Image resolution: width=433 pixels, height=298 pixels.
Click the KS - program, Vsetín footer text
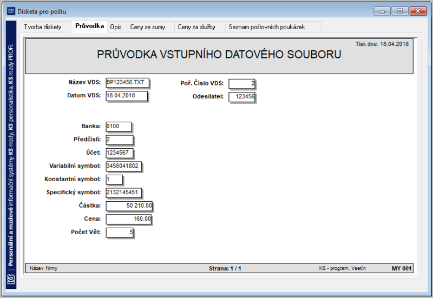342,268
